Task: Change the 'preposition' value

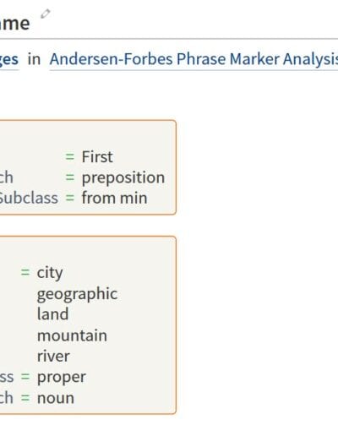Action: [123, 177]
